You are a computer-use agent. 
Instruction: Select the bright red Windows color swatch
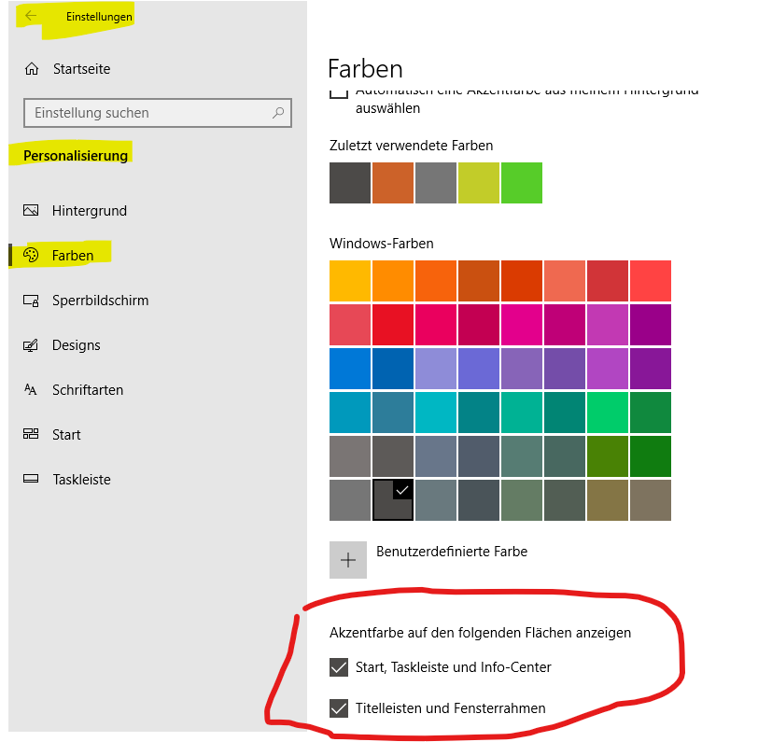(x=393, y=325)
